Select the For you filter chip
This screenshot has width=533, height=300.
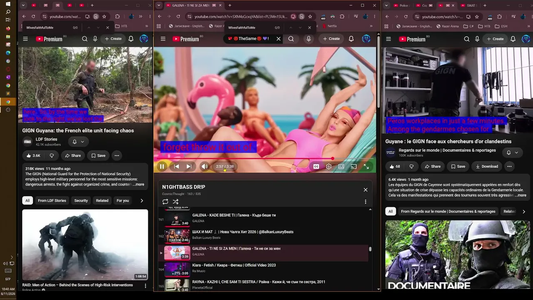(x=122, y=200)
